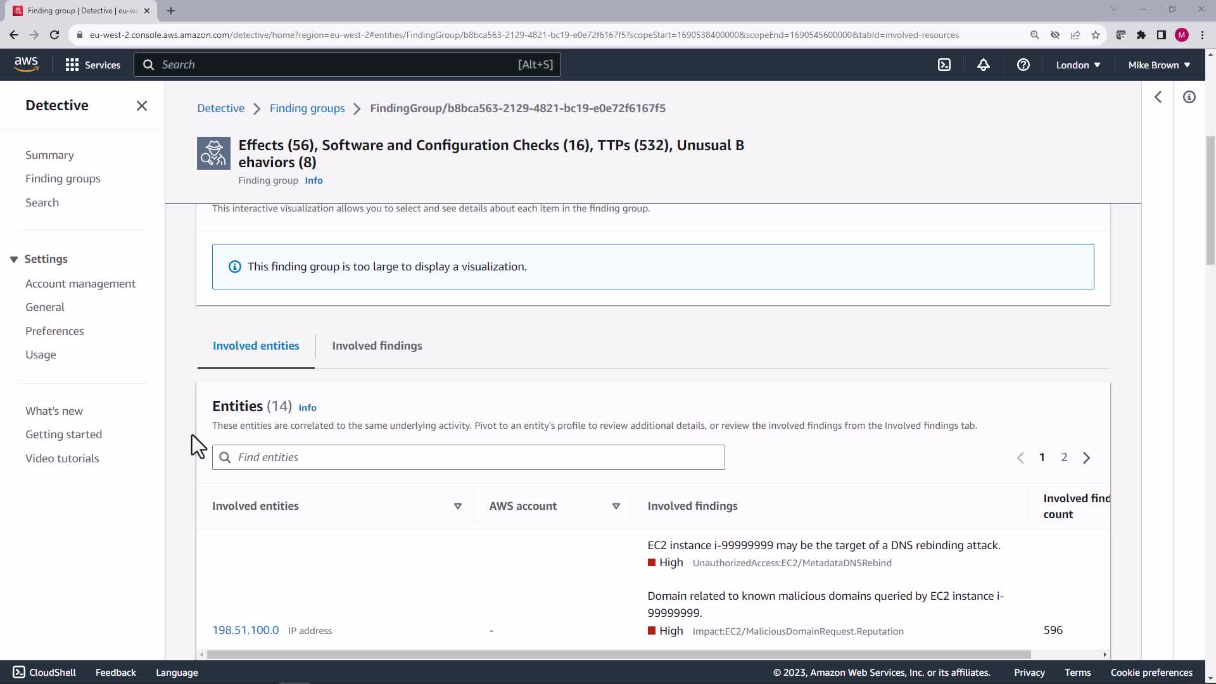The image size is (1216, 684).
Task: Open the notifications bell
Action: pyautogui.click(x=983, y=65)
